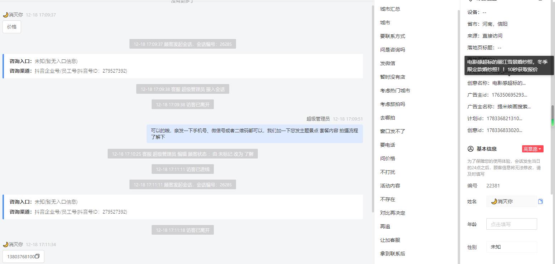The width and height of the screenshot is (555, 264).
Task: Click the 姓名 field with 消灭你
Action: click(511, 201)
